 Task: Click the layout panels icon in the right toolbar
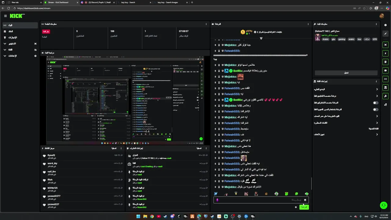[x=386, y=87]
